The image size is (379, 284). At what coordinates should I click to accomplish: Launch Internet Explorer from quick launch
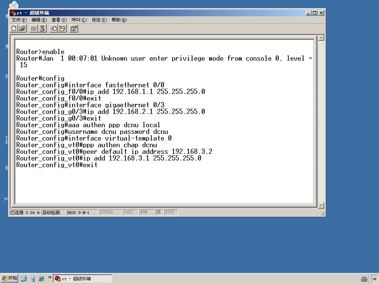(41, 278)
